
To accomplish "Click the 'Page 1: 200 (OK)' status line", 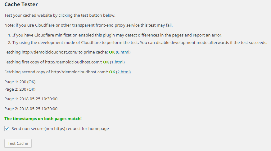I will point(20,82).
